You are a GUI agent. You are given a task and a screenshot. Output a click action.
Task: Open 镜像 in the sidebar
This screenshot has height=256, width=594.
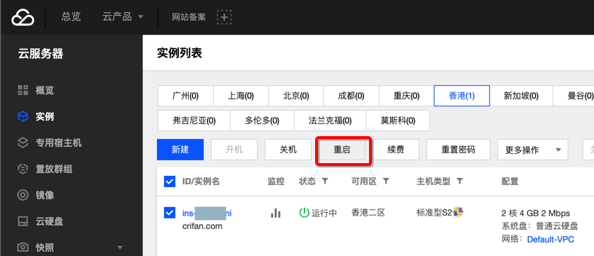45,195
